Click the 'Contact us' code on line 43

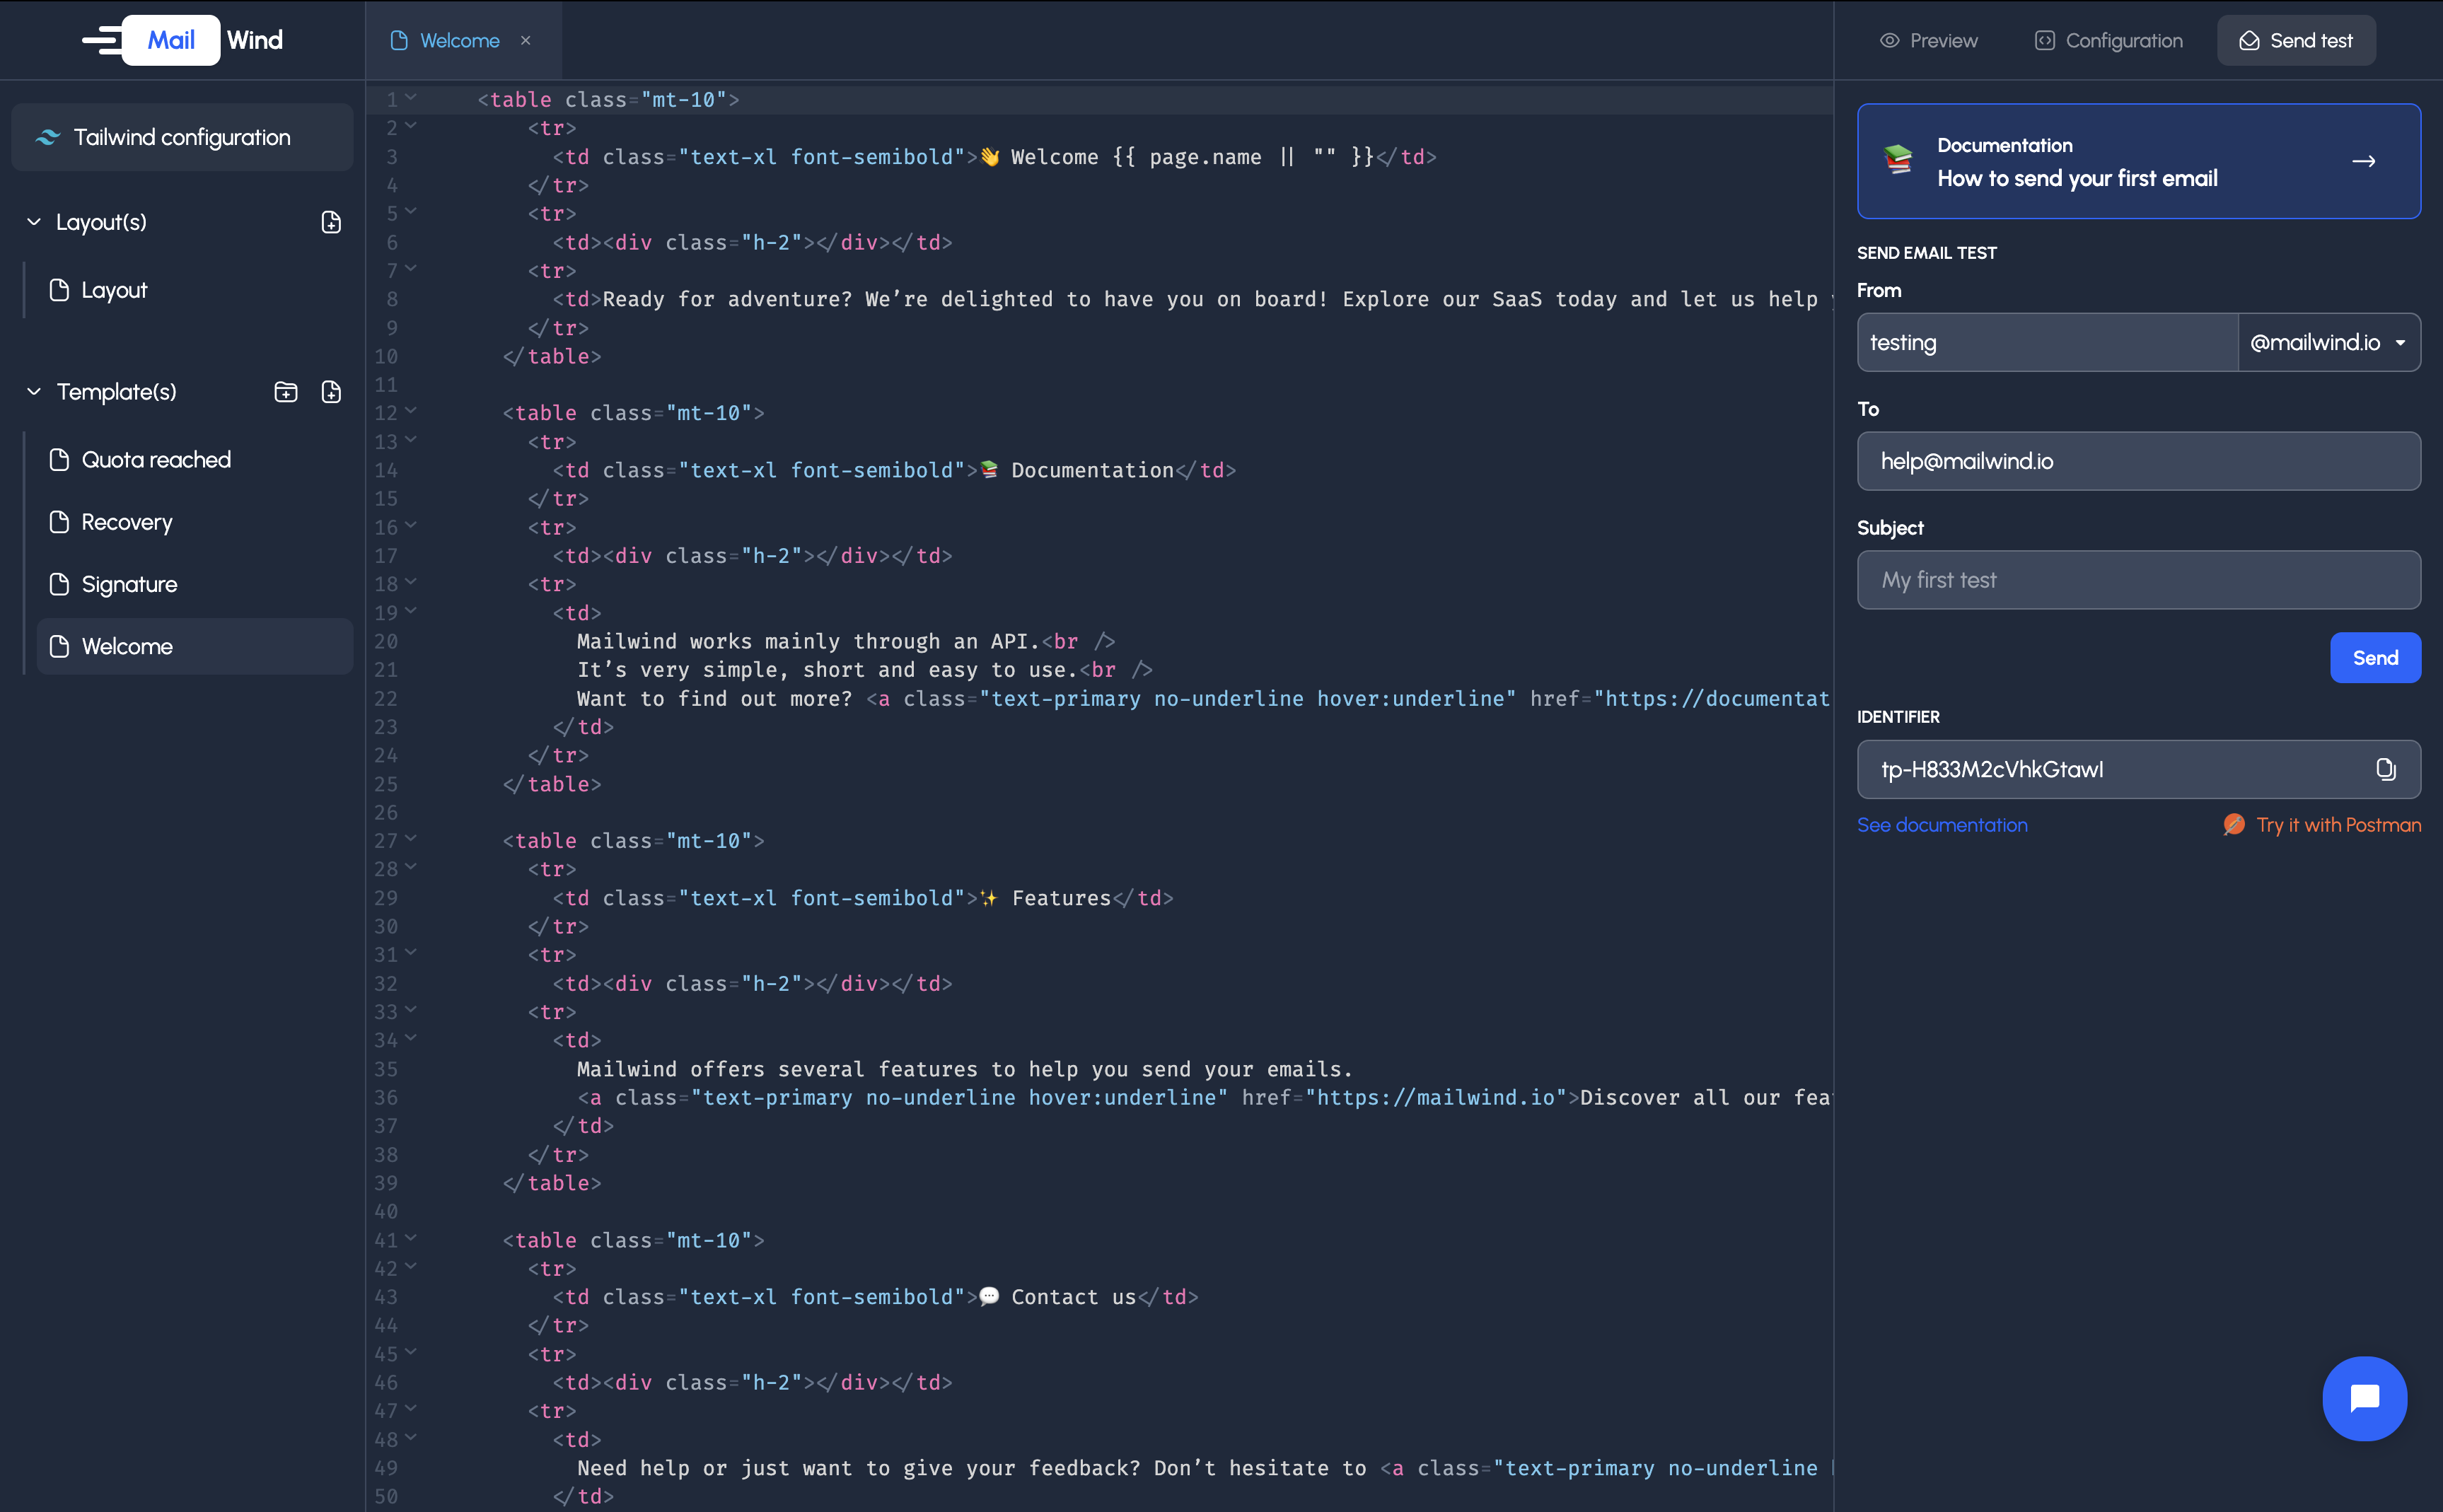click(875, 1297)
